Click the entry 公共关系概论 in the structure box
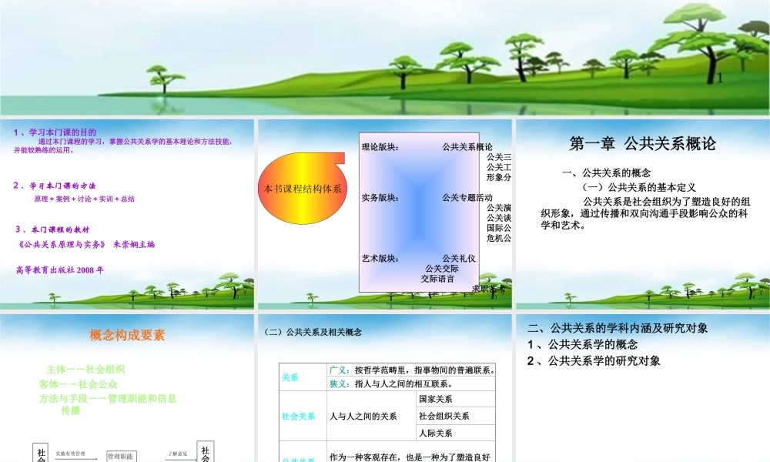 (467, 147)
